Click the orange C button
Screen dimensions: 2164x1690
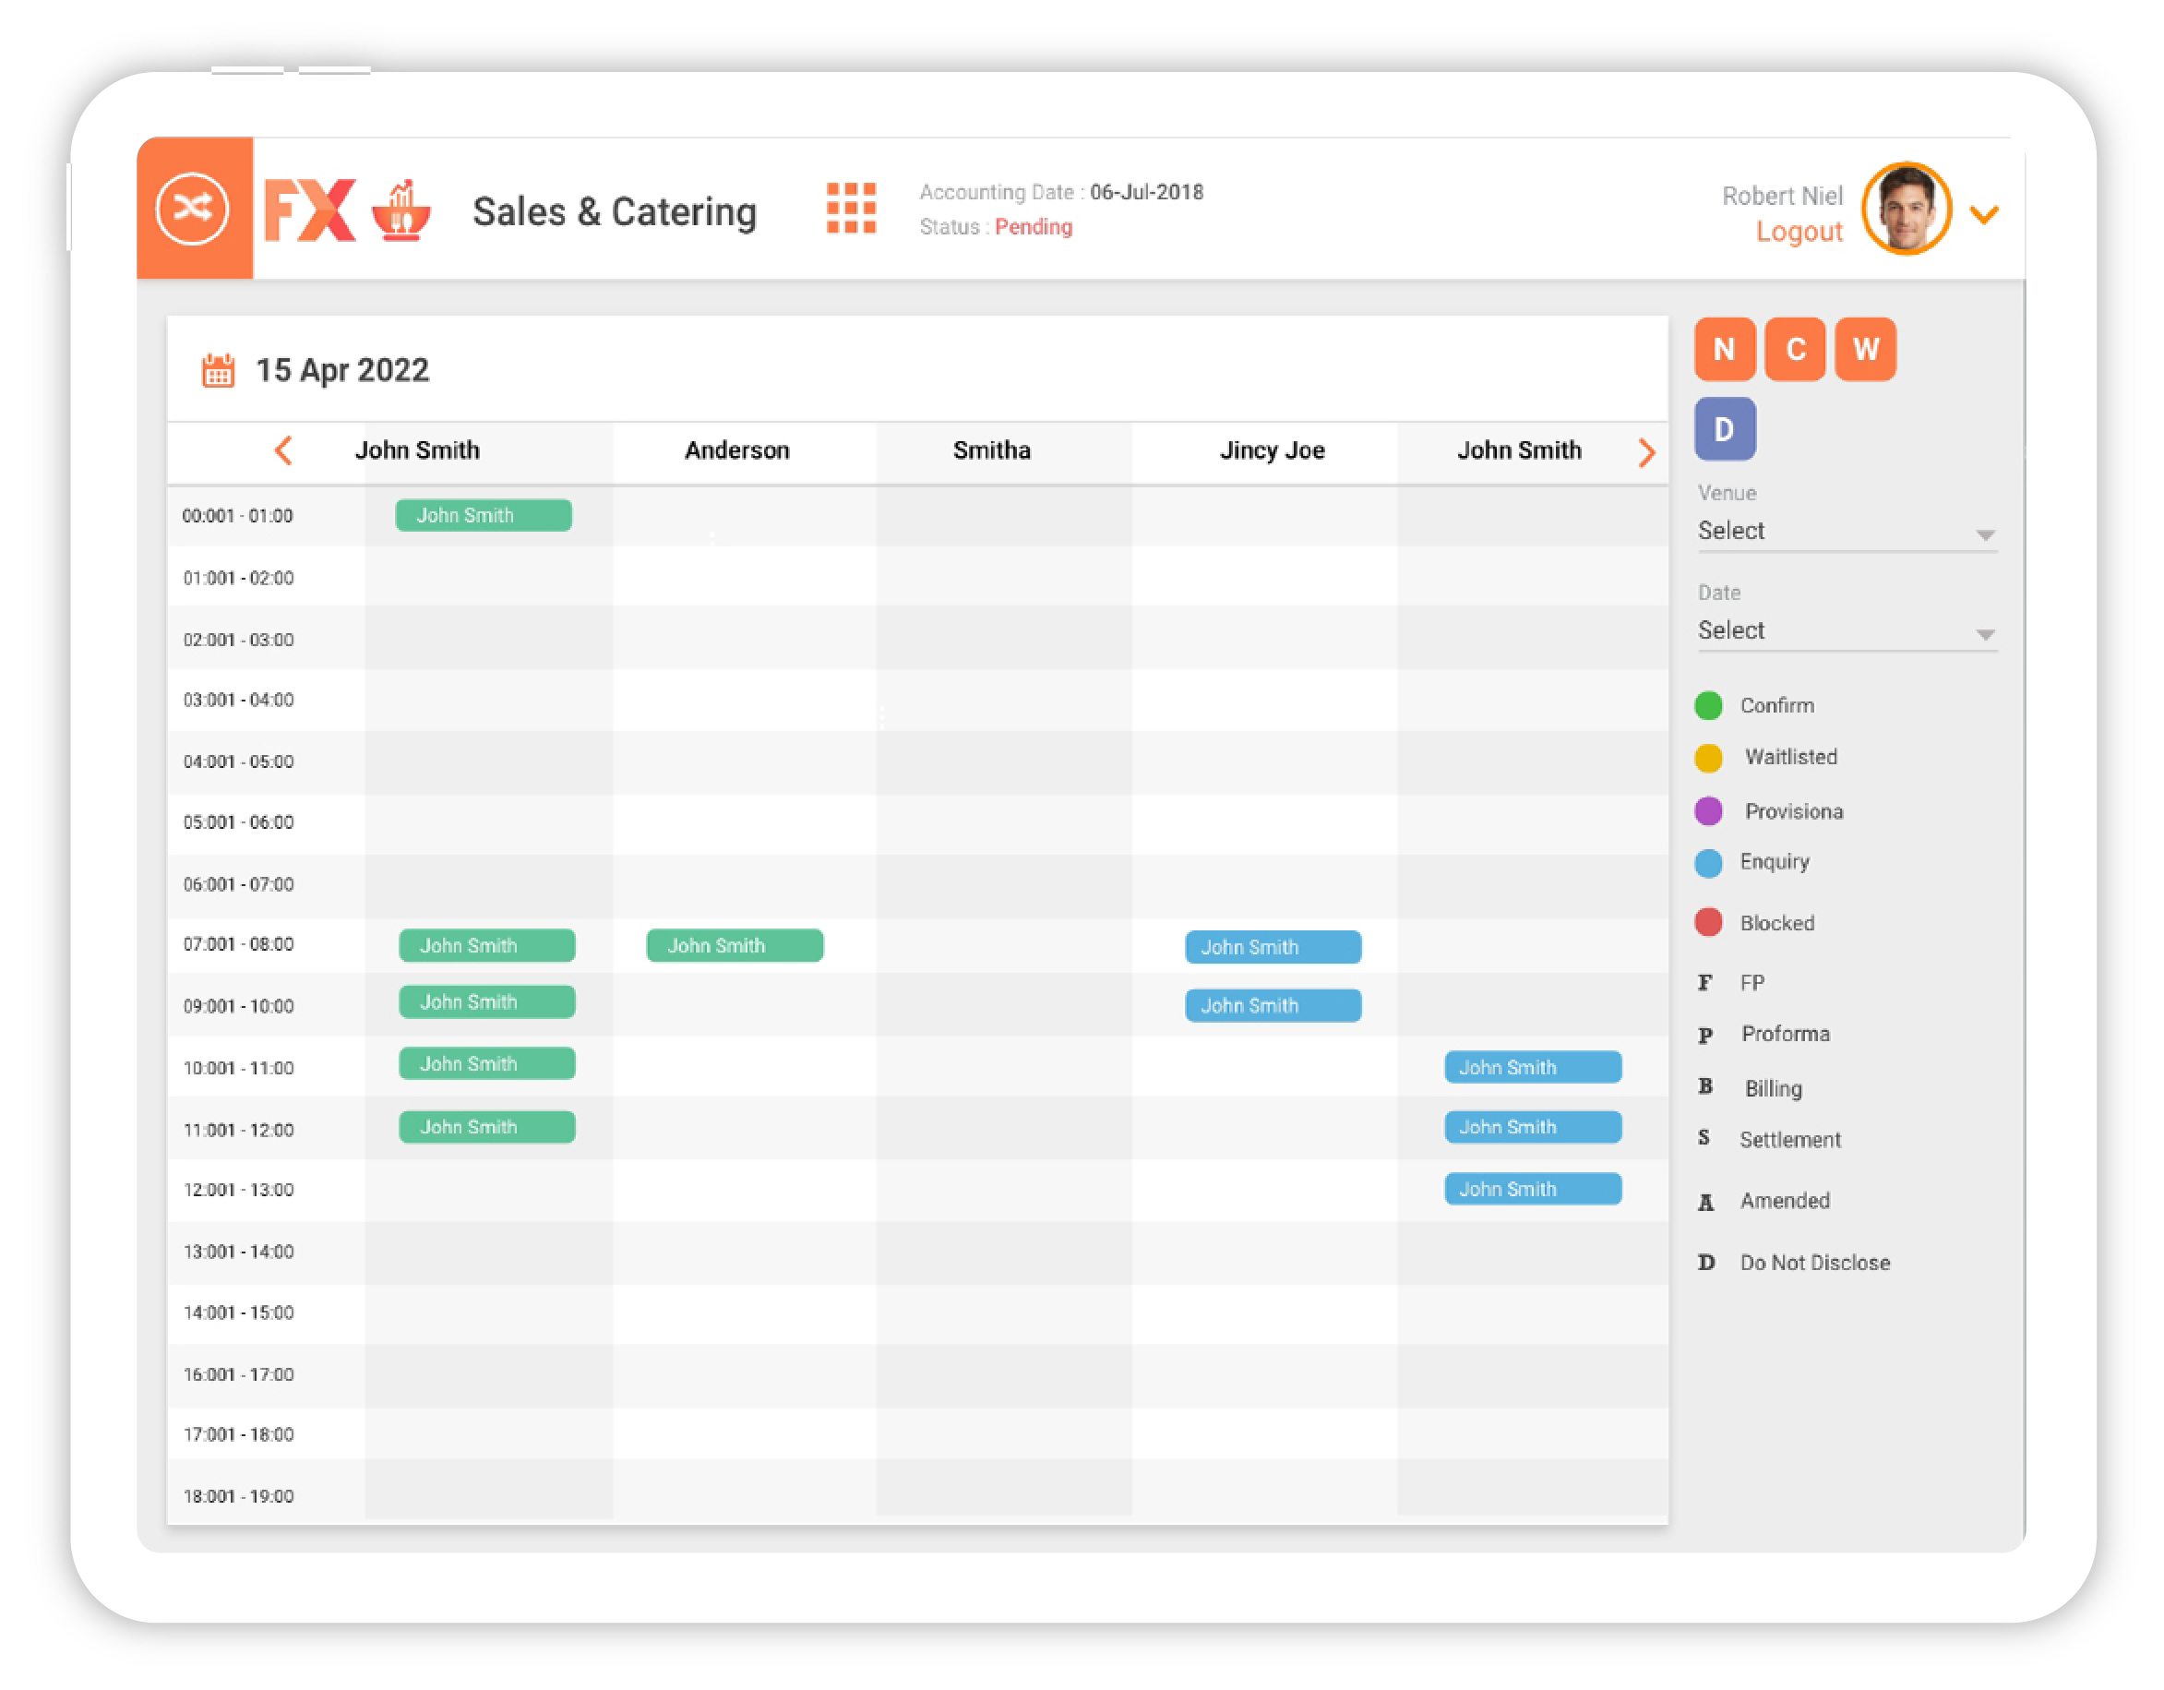coord(1795,350)
